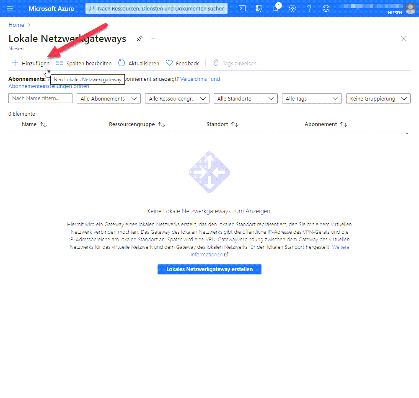Click Lokales Netzwerkgateway erstellen button
419x398 pixels.
[x=209, y=269]
